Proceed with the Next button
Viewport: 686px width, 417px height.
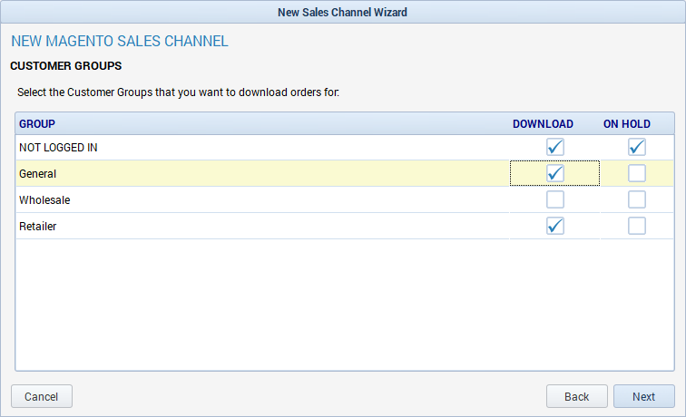(643, 396)
